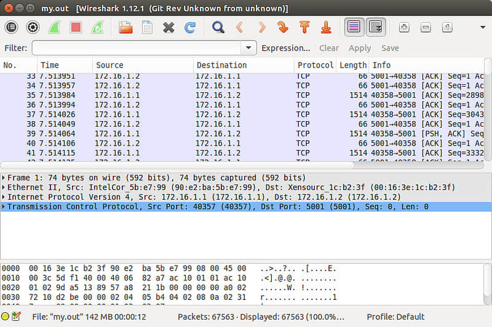Open the capture interfaces list icon
Image resolution: width=492 pixels, height=327 pixels.
(11, 27)
